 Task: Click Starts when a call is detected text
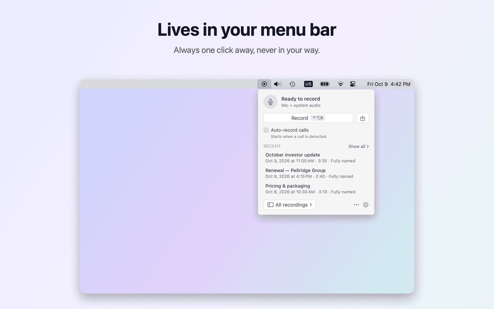pos(299,137)
